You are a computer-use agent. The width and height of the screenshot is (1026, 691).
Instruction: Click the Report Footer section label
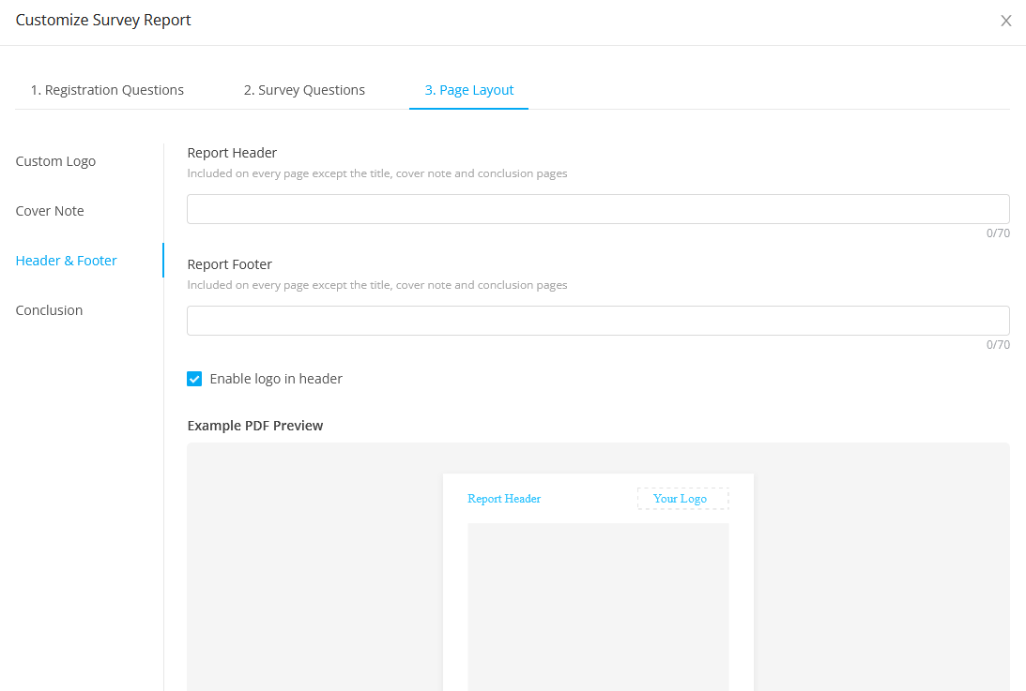230,264
